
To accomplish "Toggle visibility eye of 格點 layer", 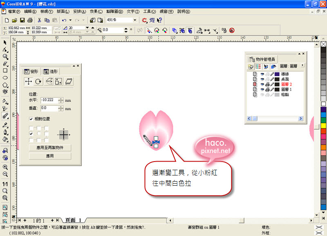I will click(x=262, y=95).
